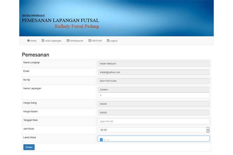Open Edit Profil menu item
Image resolution: width=233 pixels, height=155 pixels.
pyautogui.click(x=95, y=41)
